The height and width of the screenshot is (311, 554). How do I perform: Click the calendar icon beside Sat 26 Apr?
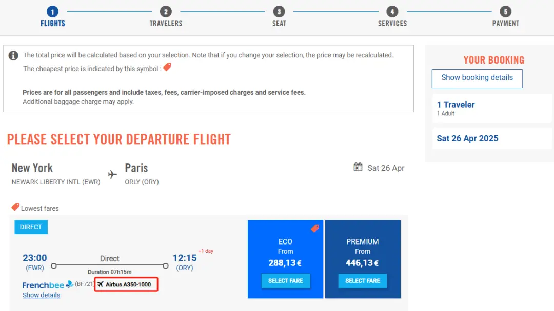pyautogui.click(x=358, y=167)
